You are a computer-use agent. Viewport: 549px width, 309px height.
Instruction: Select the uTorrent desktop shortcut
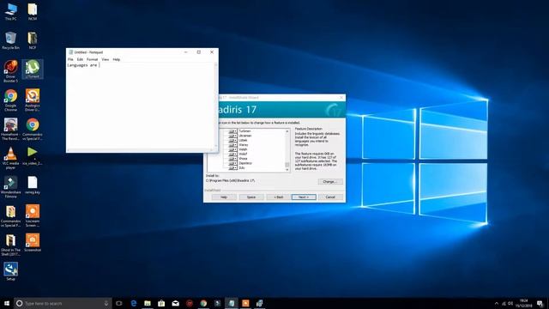click(33, 69)
